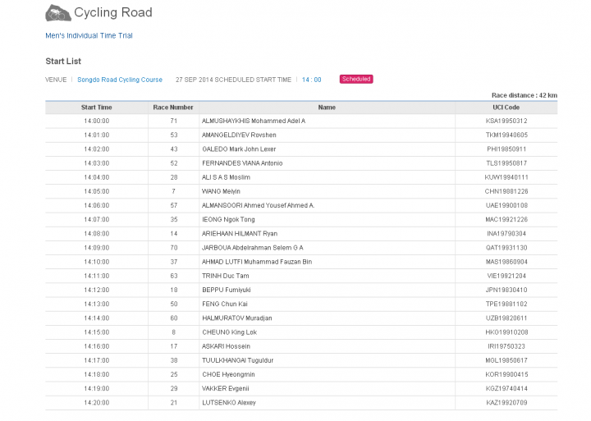This screenshot has width=591, height=421.
Task: Open the Songdo Road Cycling Course venue link
Action: pos(120,80)
